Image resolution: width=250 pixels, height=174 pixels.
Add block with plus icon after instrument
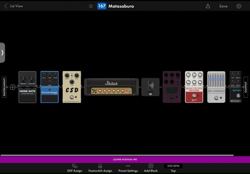[x=12, y=87]
